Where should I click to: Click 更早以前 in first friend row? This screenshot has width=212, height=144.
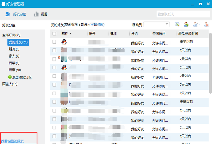click(x=186, y=41)
